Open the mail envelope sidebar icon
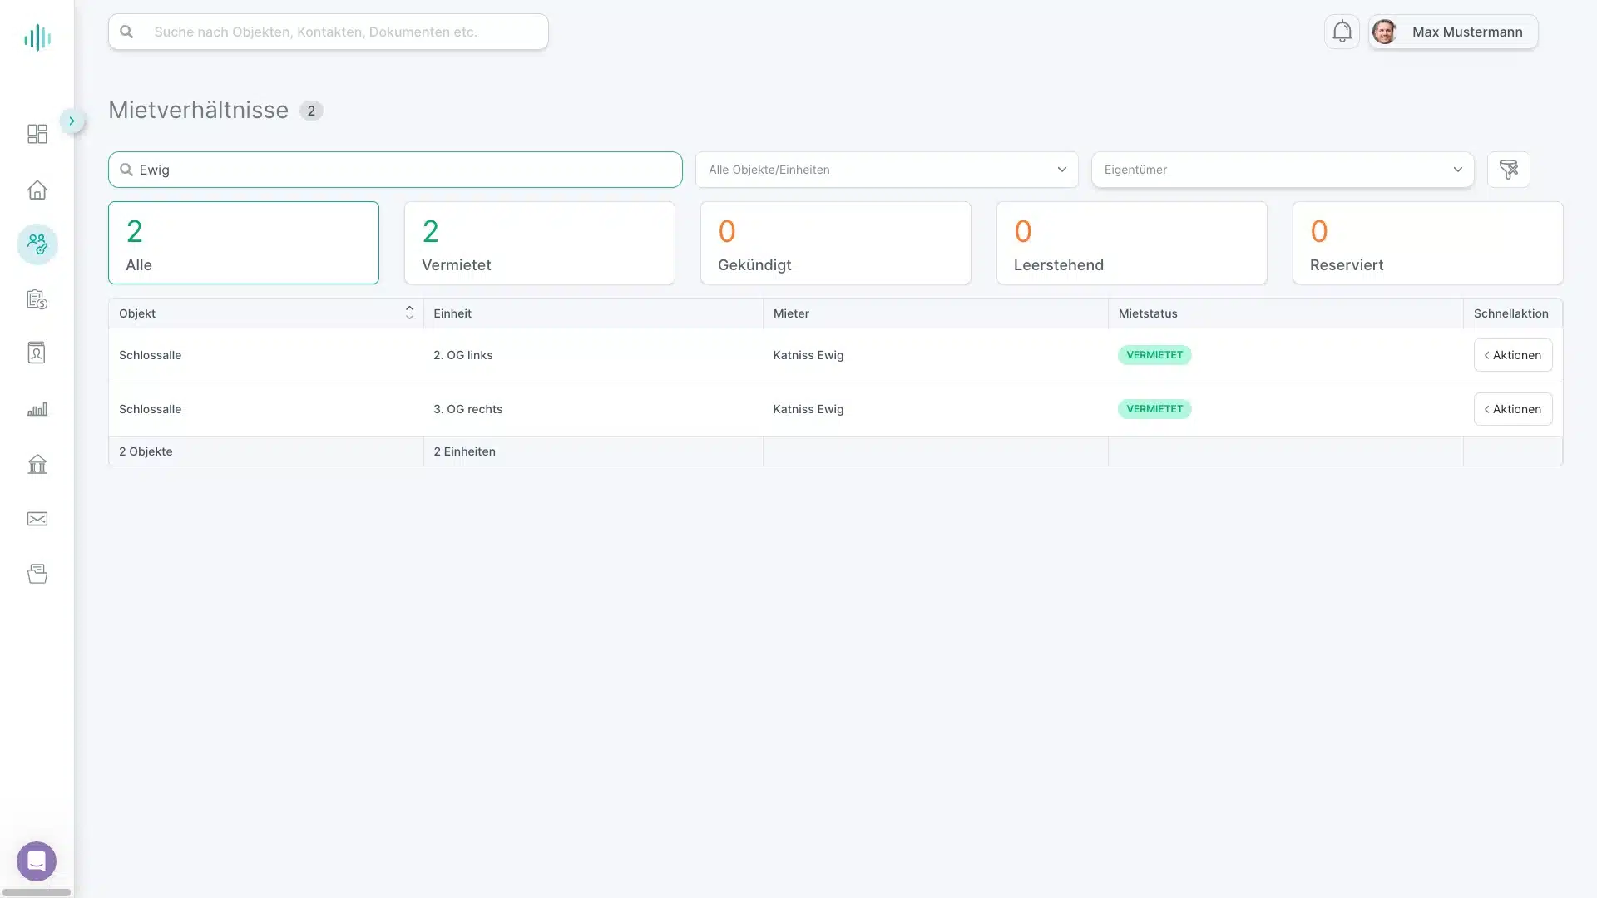Screen dimensions: 1597x898 [37, 519]
